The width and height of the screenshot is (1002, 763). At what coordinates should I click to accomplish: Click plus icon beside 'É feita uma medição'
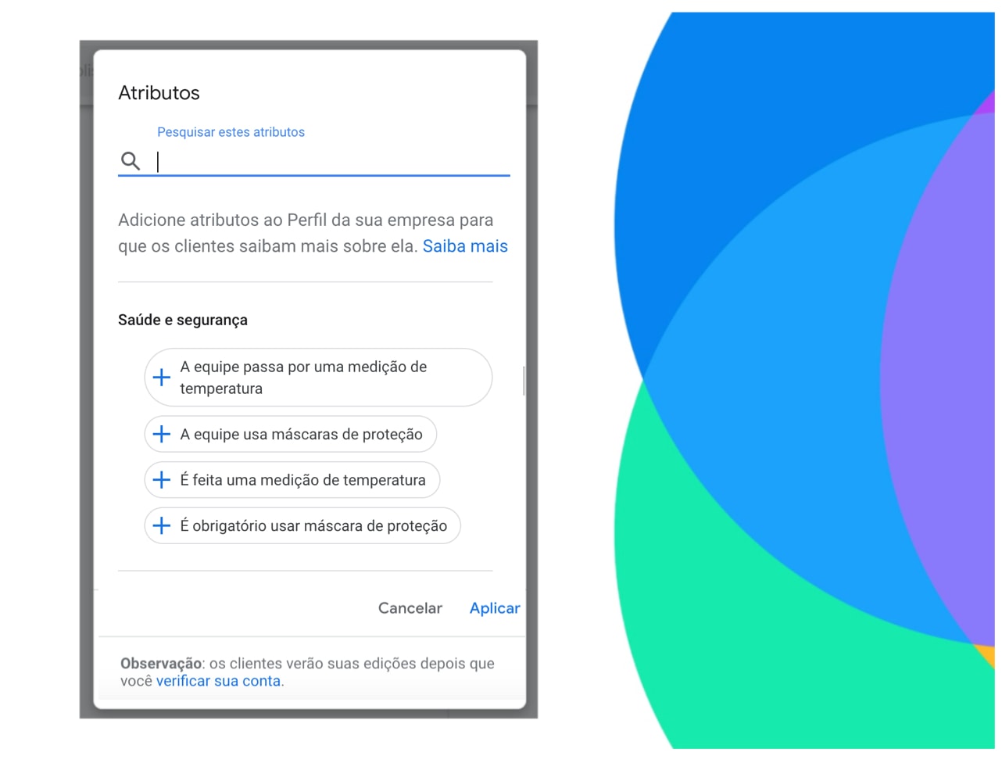pos(162,480)
